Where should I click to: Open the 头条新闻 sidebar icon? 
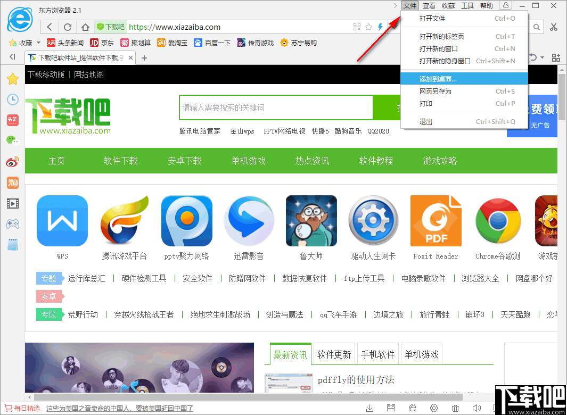point(13,120)
